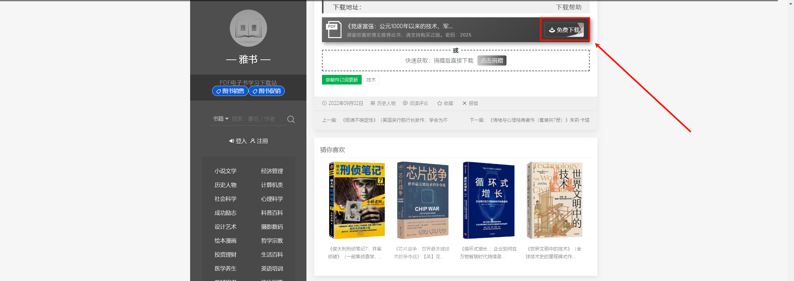Click the 下载帮助 link
The height and width of the screenshot is (281, 794).
pos(568,7)
